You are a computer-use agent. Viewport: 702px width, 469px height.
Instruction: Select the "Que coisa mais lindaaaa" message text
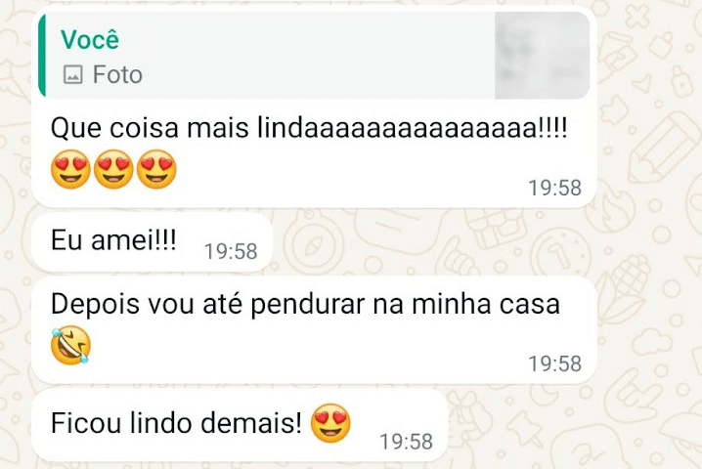point(308,128)
